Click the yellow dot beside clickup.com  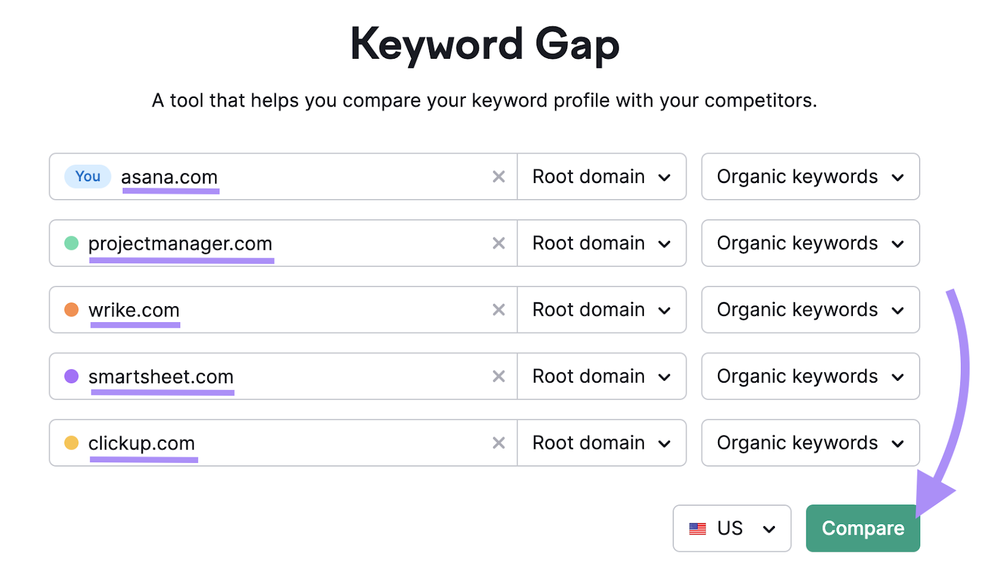[x=72, y=441]
